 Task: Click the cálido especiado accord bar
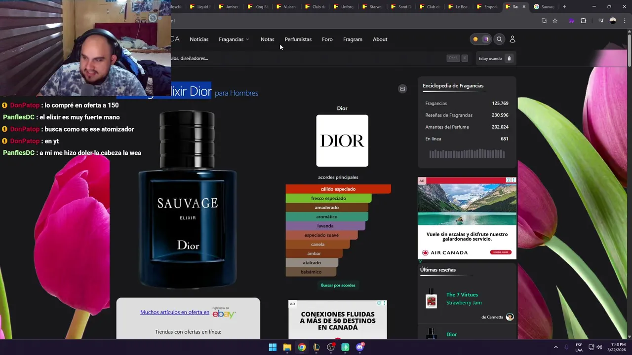[338, 189]
